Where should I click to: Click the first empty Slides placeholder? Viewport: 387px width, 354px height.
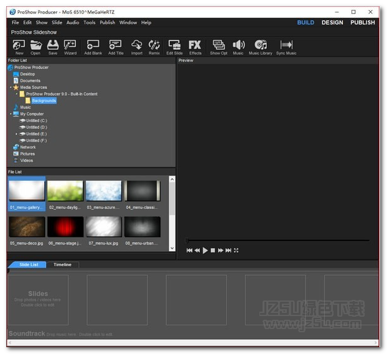click(38, 300)
